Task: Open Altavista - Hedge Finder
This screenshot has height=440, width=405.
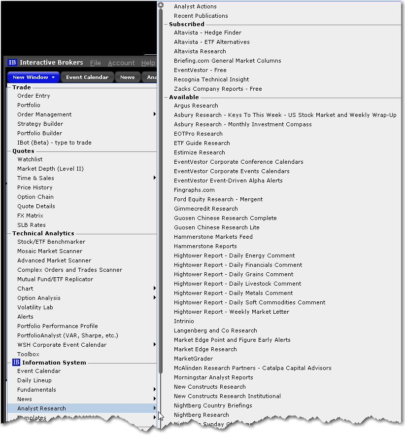Action: point(208,33)
